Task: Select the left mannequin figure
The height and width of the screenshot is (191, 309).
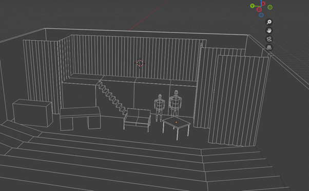Action: tap(160, 108)
